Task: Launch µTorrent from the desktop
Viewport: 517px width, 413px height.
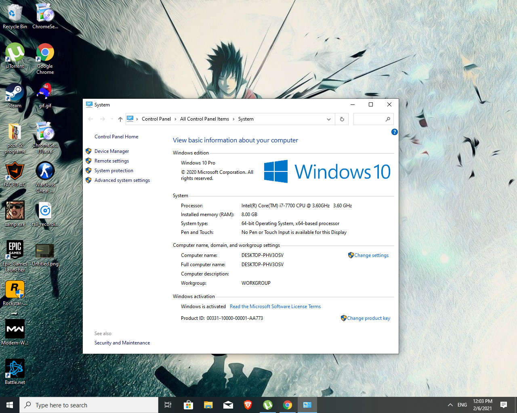Action: (15, 56)
